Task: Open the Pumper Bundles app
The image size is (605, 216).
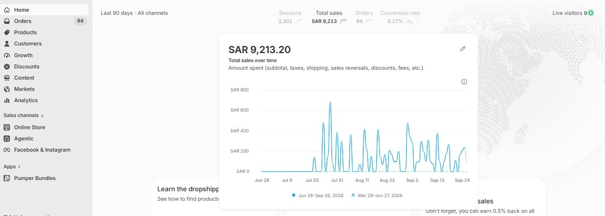Action: [44, 178]
